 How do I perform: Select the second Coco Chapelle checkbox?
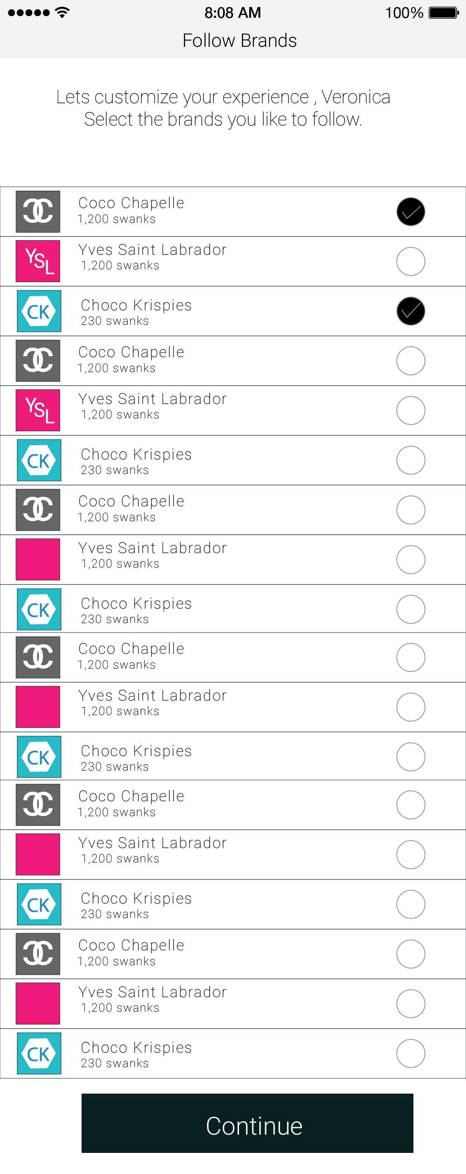coord(410,360)
